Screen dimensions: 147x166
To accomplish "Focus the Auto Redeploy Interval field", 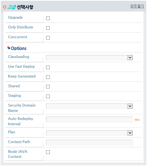I will [x=89, y=119].
